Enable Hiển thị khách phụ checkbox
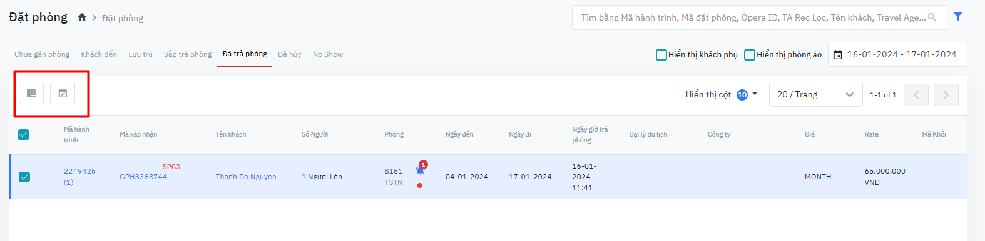This screenshot has width=985, height=241. [x=661, y=55]
